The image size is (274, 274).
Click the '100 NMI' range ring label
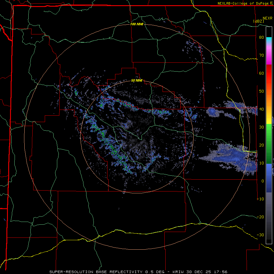(137, 24)
